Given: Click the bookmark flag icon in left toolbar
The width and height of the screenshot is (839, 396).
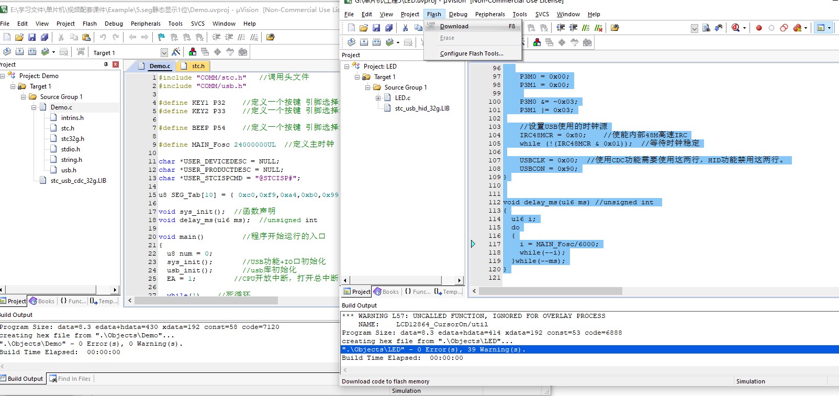Looking at the screenshot, I should [161, 37].
